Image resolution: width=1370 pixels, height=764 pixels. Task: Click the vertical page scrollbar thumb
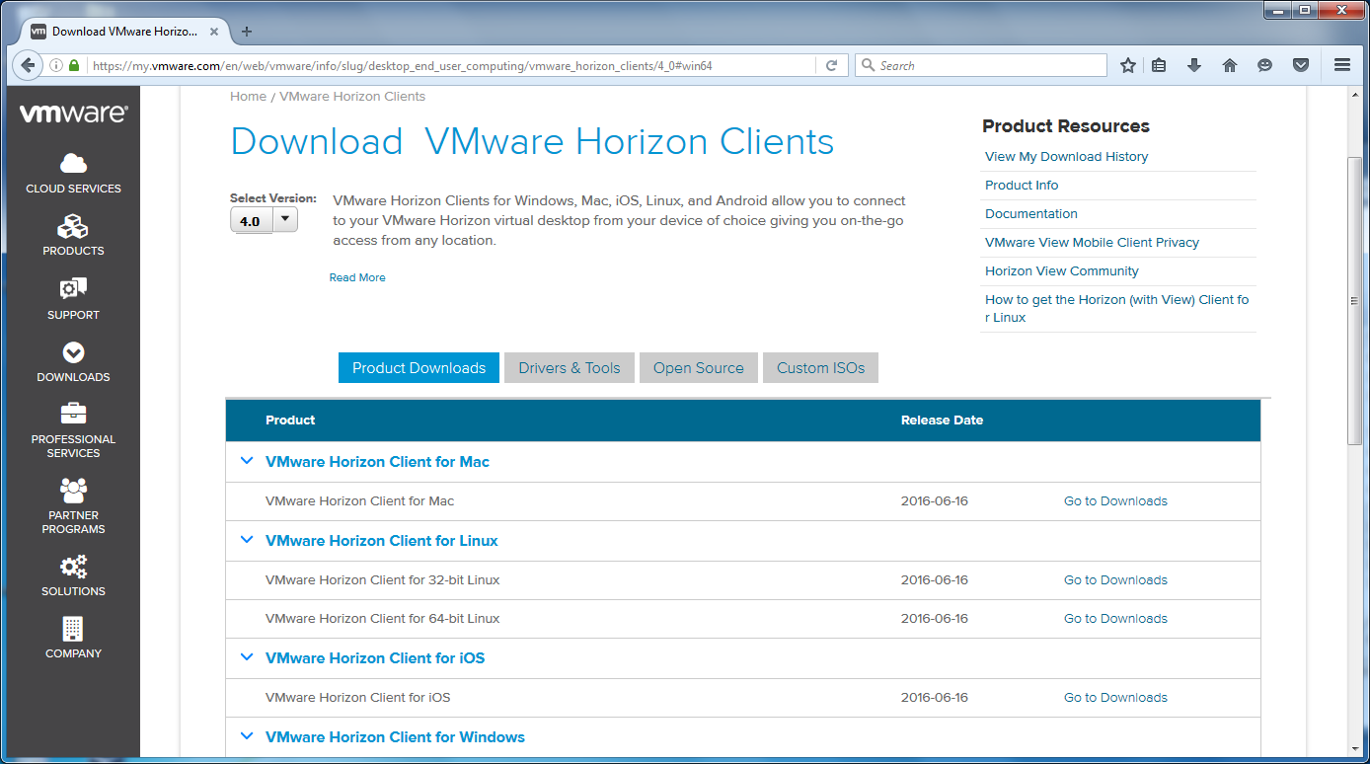[1355, 300]
